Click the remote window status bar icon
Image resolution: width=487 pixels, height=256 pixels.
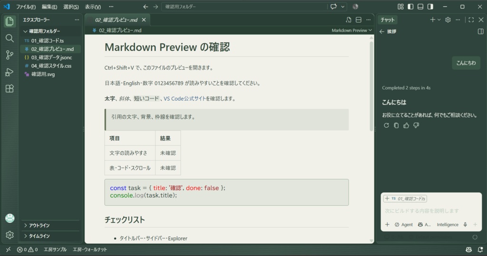click(9, 249)
